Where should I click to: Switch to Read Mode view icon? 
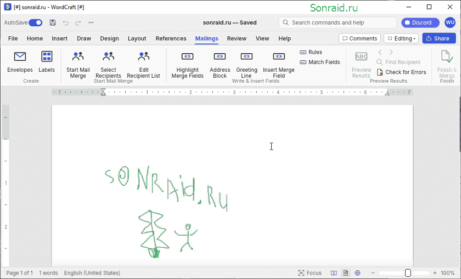click(x=334, y=273)
